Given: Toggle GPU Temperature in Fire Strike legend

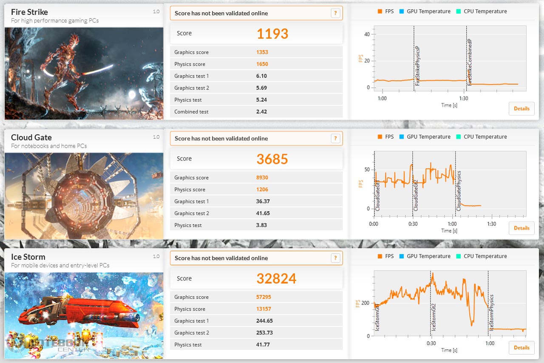Looking at the screenshot, I should pos(424,11).
